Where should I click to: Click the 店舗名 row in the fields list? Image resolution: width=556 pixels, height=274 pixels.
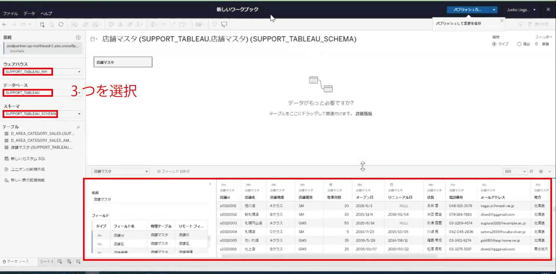tap(150, 244)
